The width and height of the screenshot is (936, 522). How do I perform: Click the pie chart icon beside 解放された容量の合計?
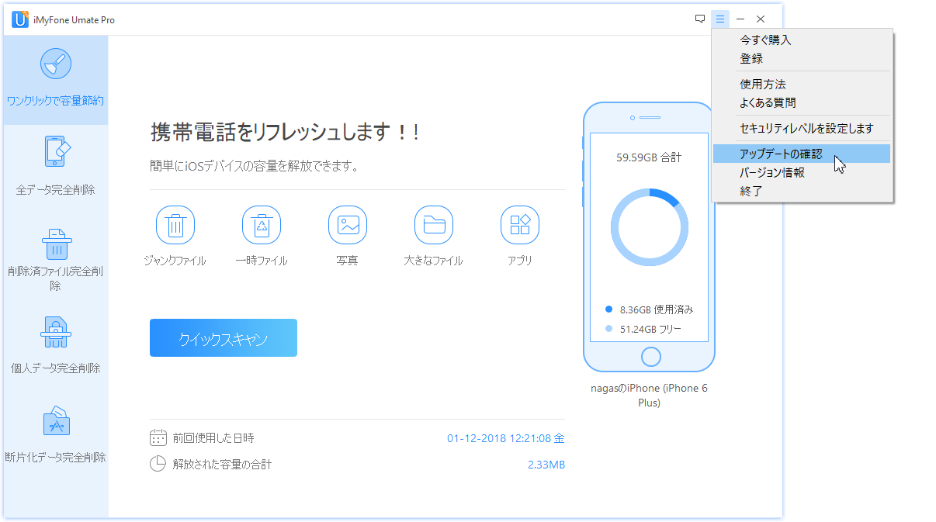point(158,465)
